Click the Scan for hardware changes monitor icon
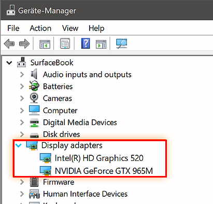213x204 pixels. (x=122, y=44)
